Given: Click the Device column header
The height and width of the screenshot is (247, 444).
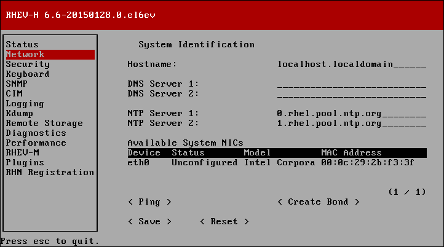Looking at the screenshot, I should 144,153.
